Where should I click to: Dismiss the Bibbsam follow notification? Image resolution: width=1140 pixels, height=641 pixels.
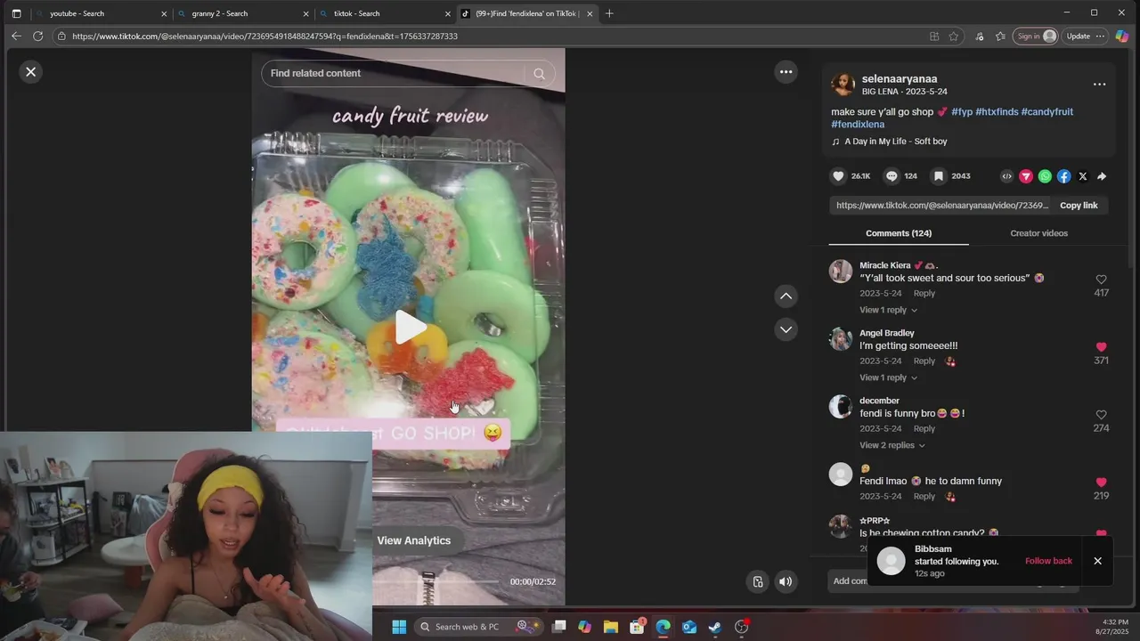coord(1097,561)
